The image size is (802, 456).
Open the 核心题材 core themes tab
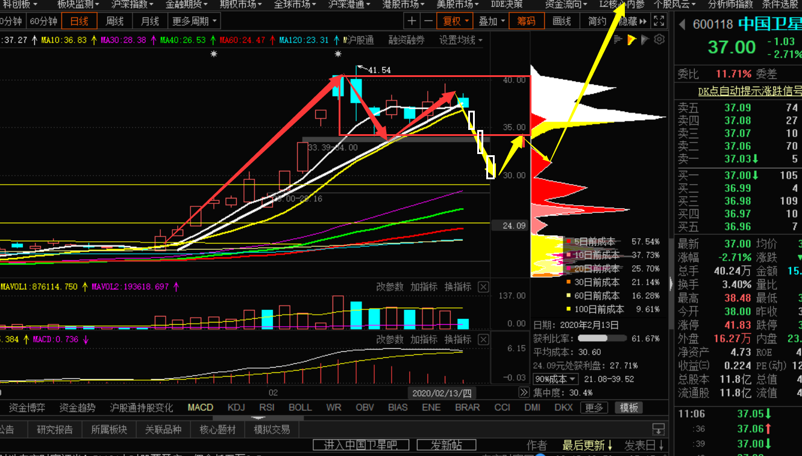(218, 430)
